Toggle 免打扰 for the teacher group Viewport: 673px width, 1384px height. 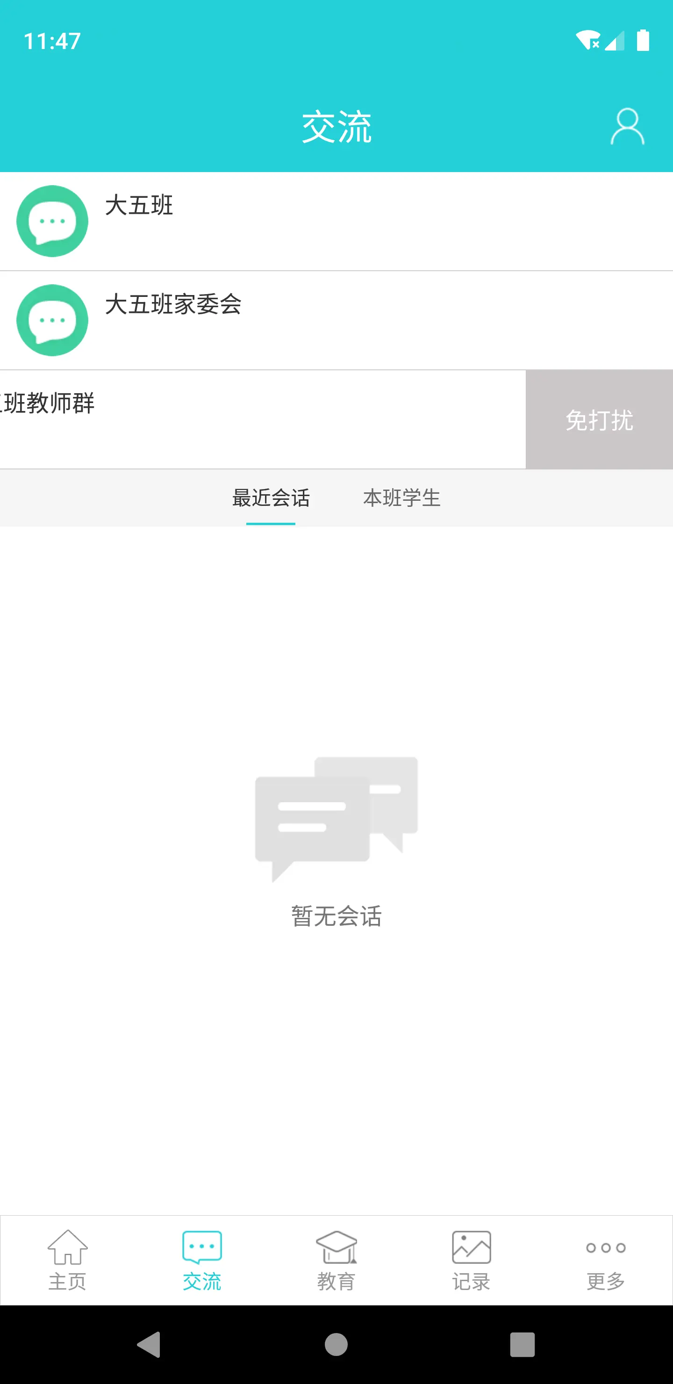point(600,419)
